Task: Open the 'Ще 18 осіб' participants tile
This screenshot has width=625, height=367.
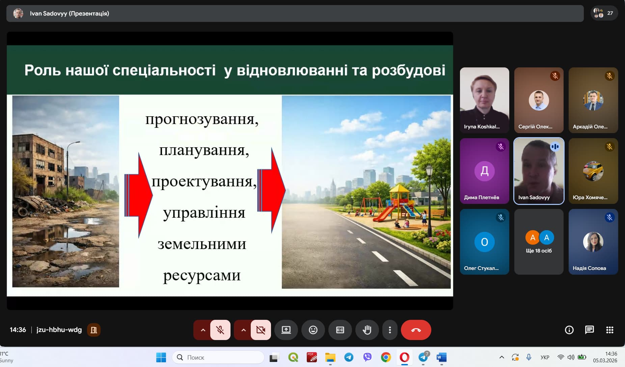Action: pyautogui.click(x=539, y=242)
